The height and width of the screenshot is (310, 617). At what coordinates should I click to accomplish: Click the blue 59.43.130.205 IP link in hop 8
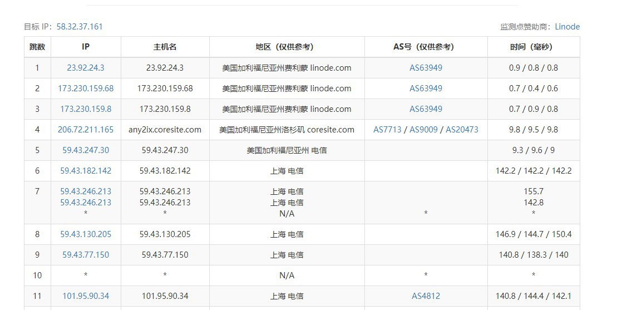point(86,234)
